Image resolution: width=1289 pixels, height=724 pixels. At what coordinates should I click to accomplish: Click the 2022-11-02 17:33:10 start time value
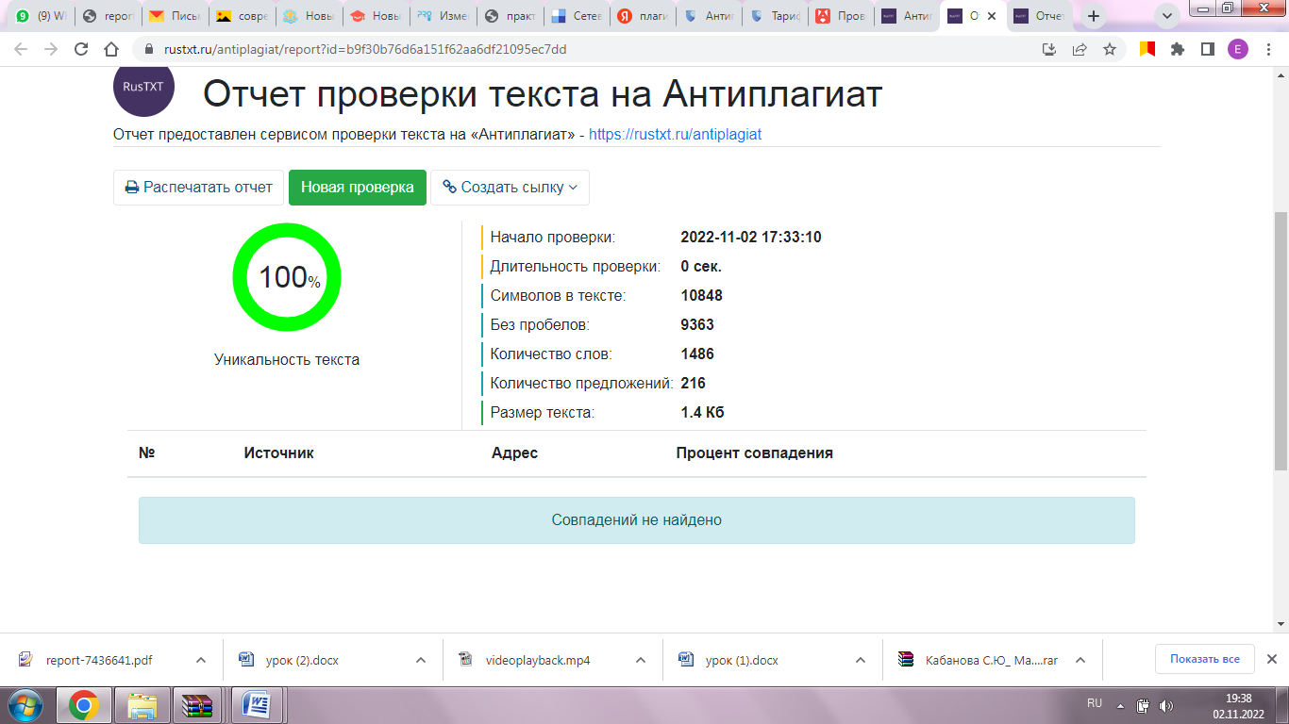751,238
